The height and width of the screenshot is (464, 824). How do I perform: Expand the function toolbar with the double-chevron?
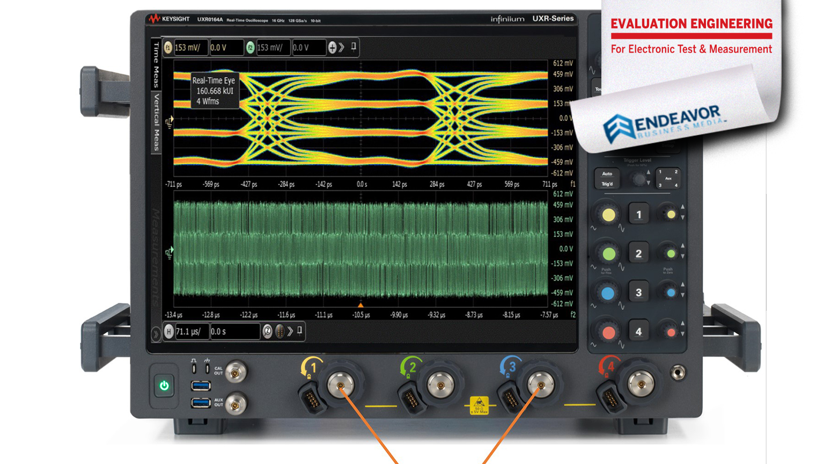[342, 47]
